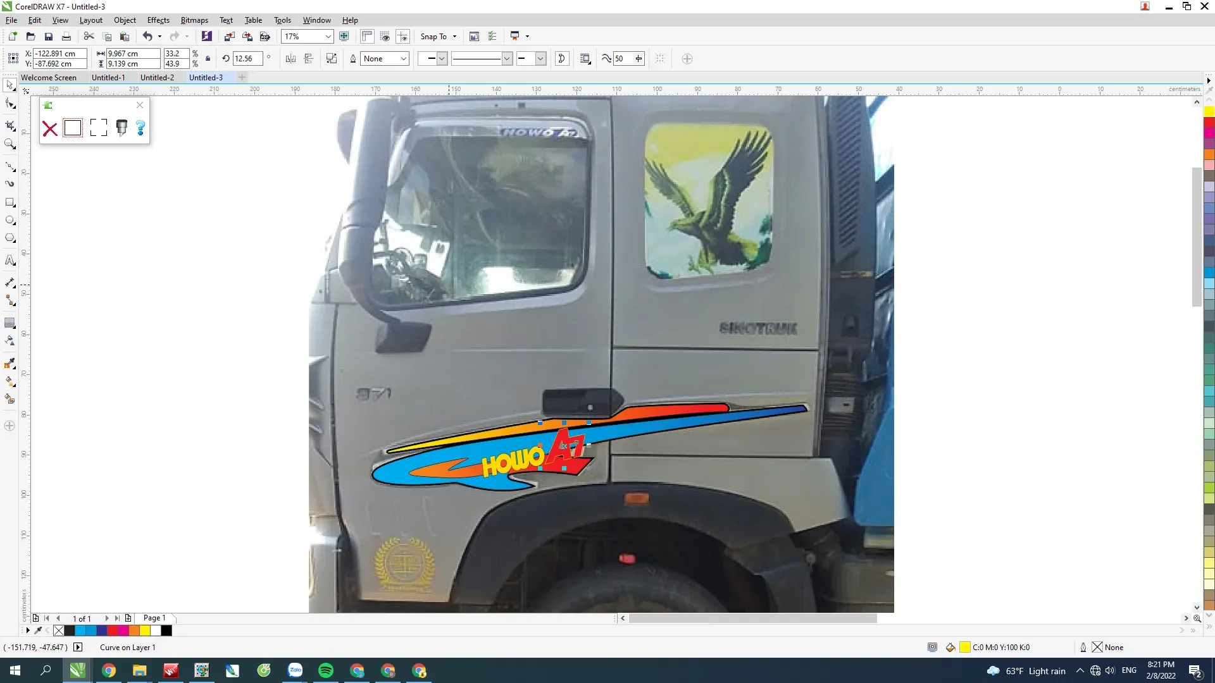Click the rotation angle field showing 12.56
Image resolution: width=1215 pixels, height=683 pixels.
coord(247,59)
